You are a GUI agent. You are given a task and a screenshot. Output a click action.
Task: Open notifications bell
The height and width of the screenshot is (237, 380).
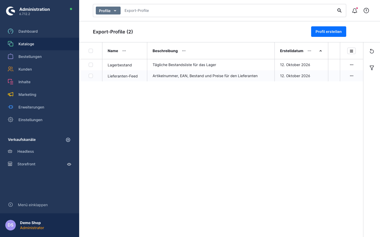355,11
